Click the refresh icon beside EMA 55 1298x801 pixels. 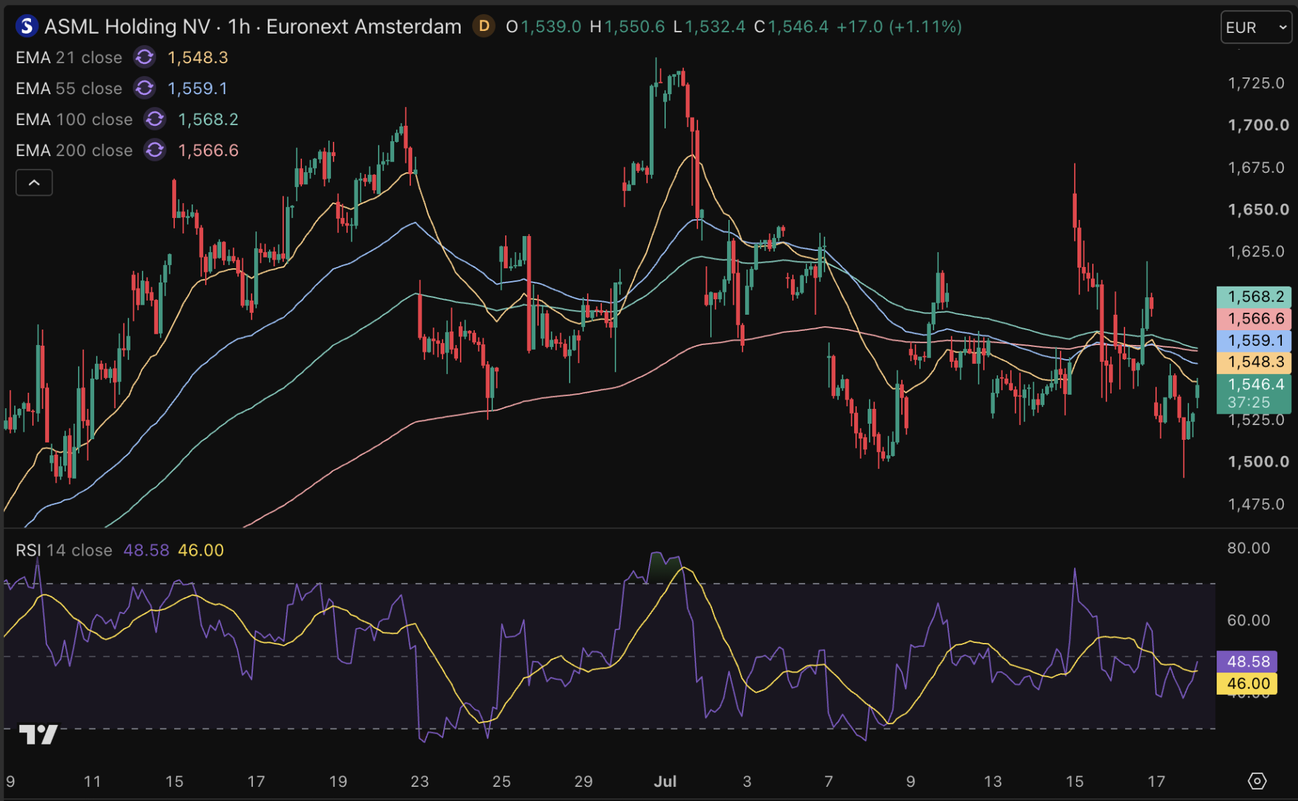[144, 88]
